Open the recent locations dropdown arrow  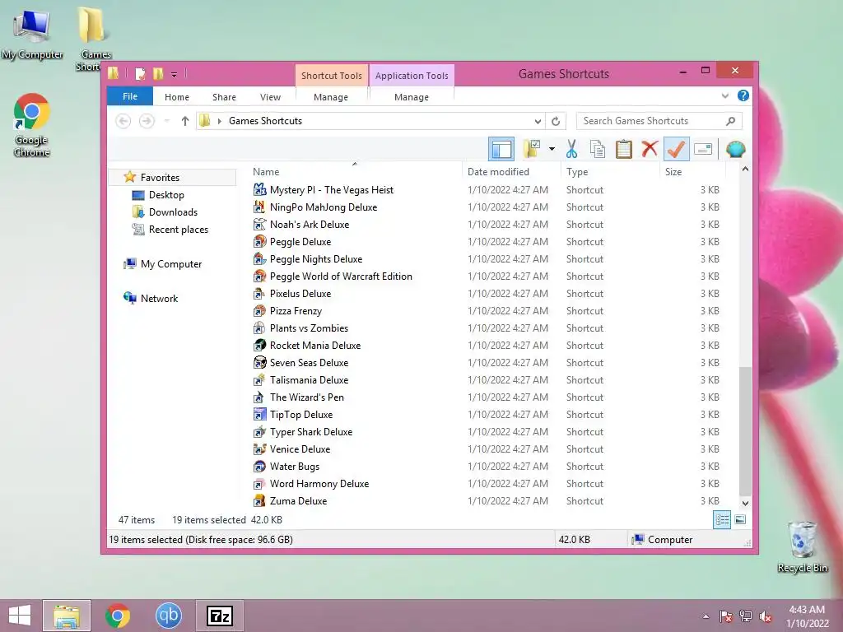coord(166,121)
